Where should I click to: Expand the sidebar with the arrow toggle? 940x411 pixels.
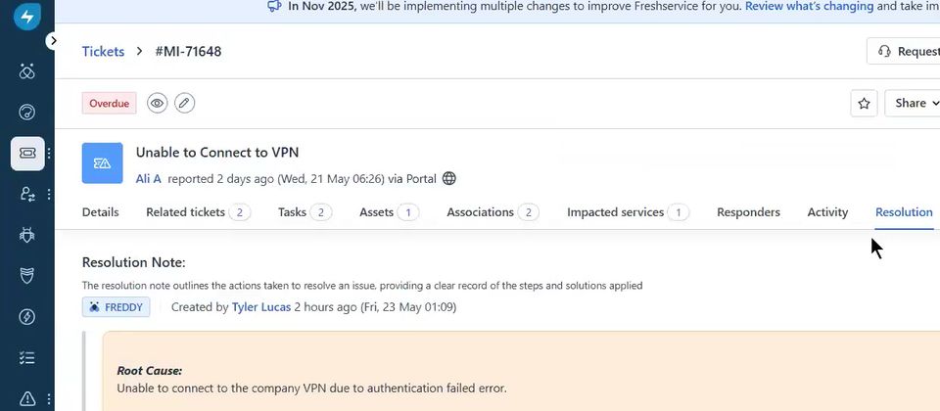[53, 41]
